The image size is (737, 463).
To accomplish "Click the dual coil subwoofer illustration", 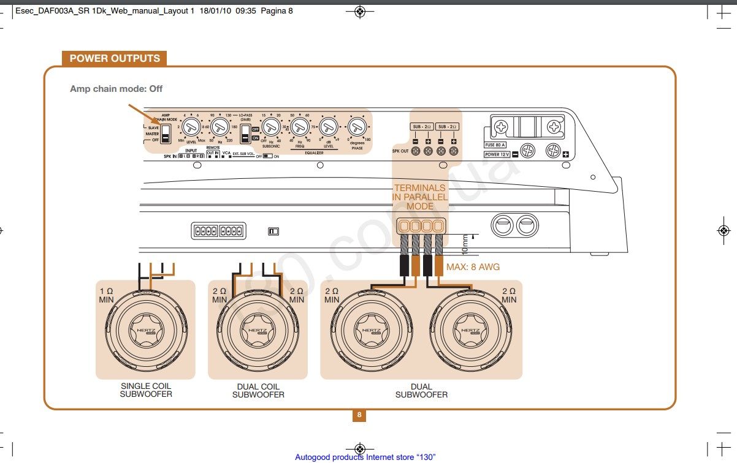I will point(258,331).
